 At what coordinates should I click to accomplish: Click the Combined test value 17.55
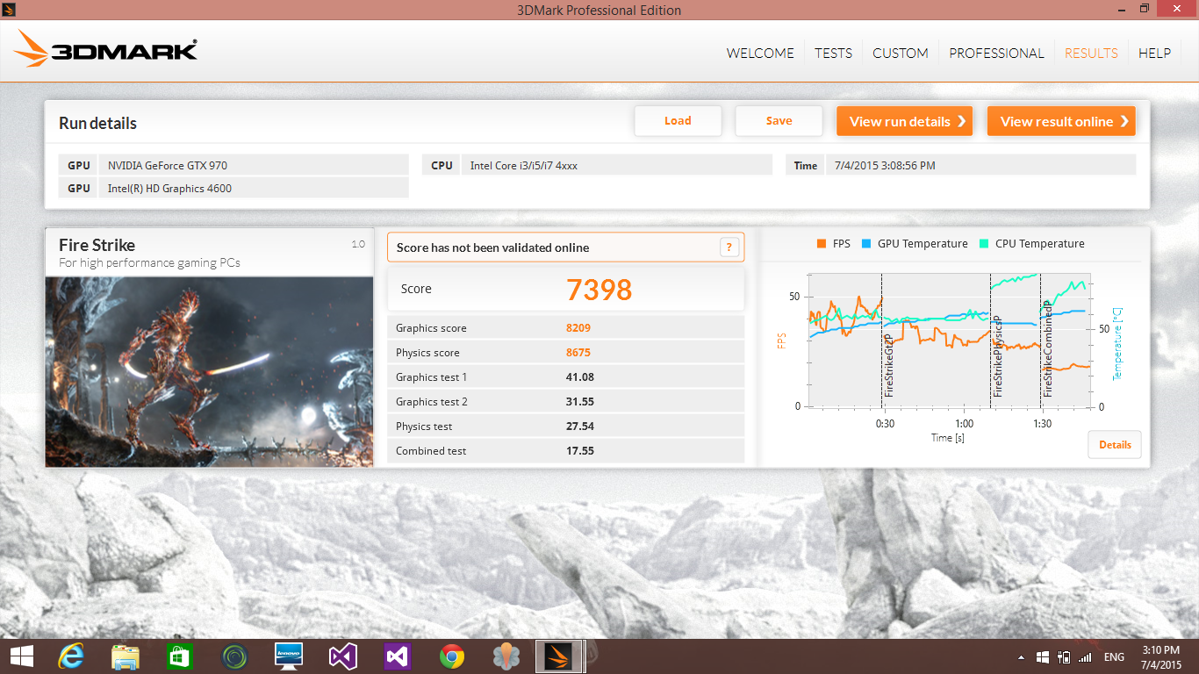pos(580,451)
